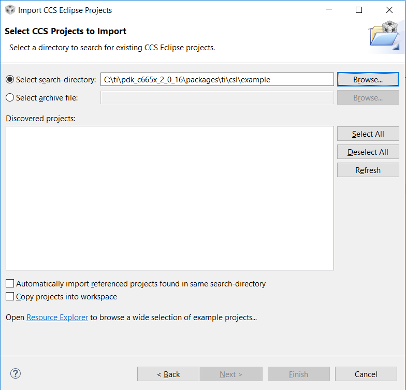The width and height of the screenshot is (406, 390).
Task: Select the archive file radio button
Action: (x=10, y=98)
